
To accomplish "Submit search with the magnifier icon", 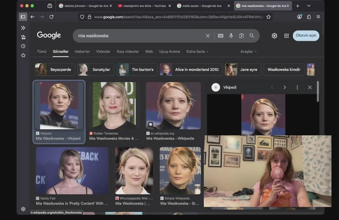I will pyautogui.click(x=252, y=36).
